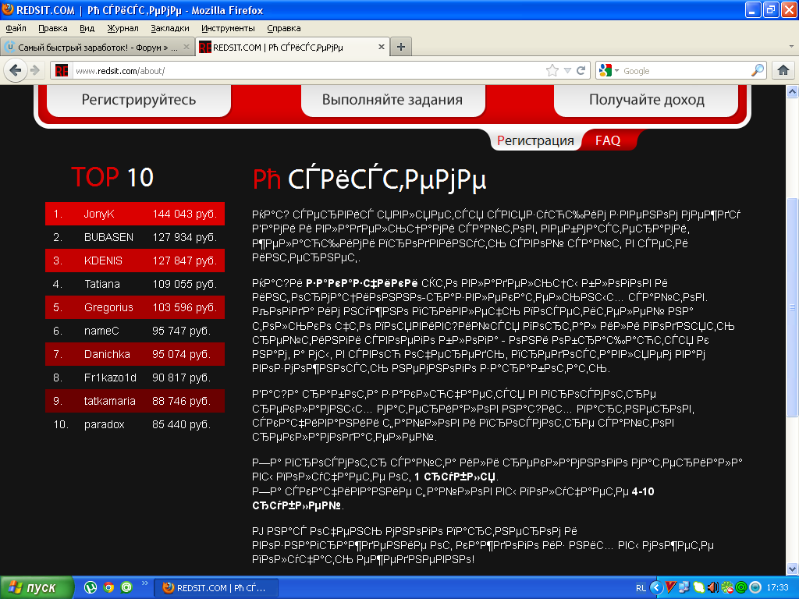Click the REDSIT.COM taskbar window button
This screenshot has width=799, height=599.
coord(216,587)
